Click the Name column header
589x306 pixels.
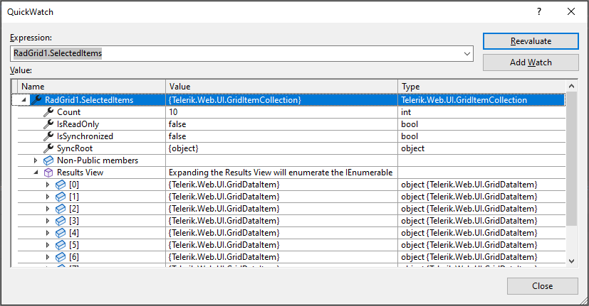pos(92,87)
